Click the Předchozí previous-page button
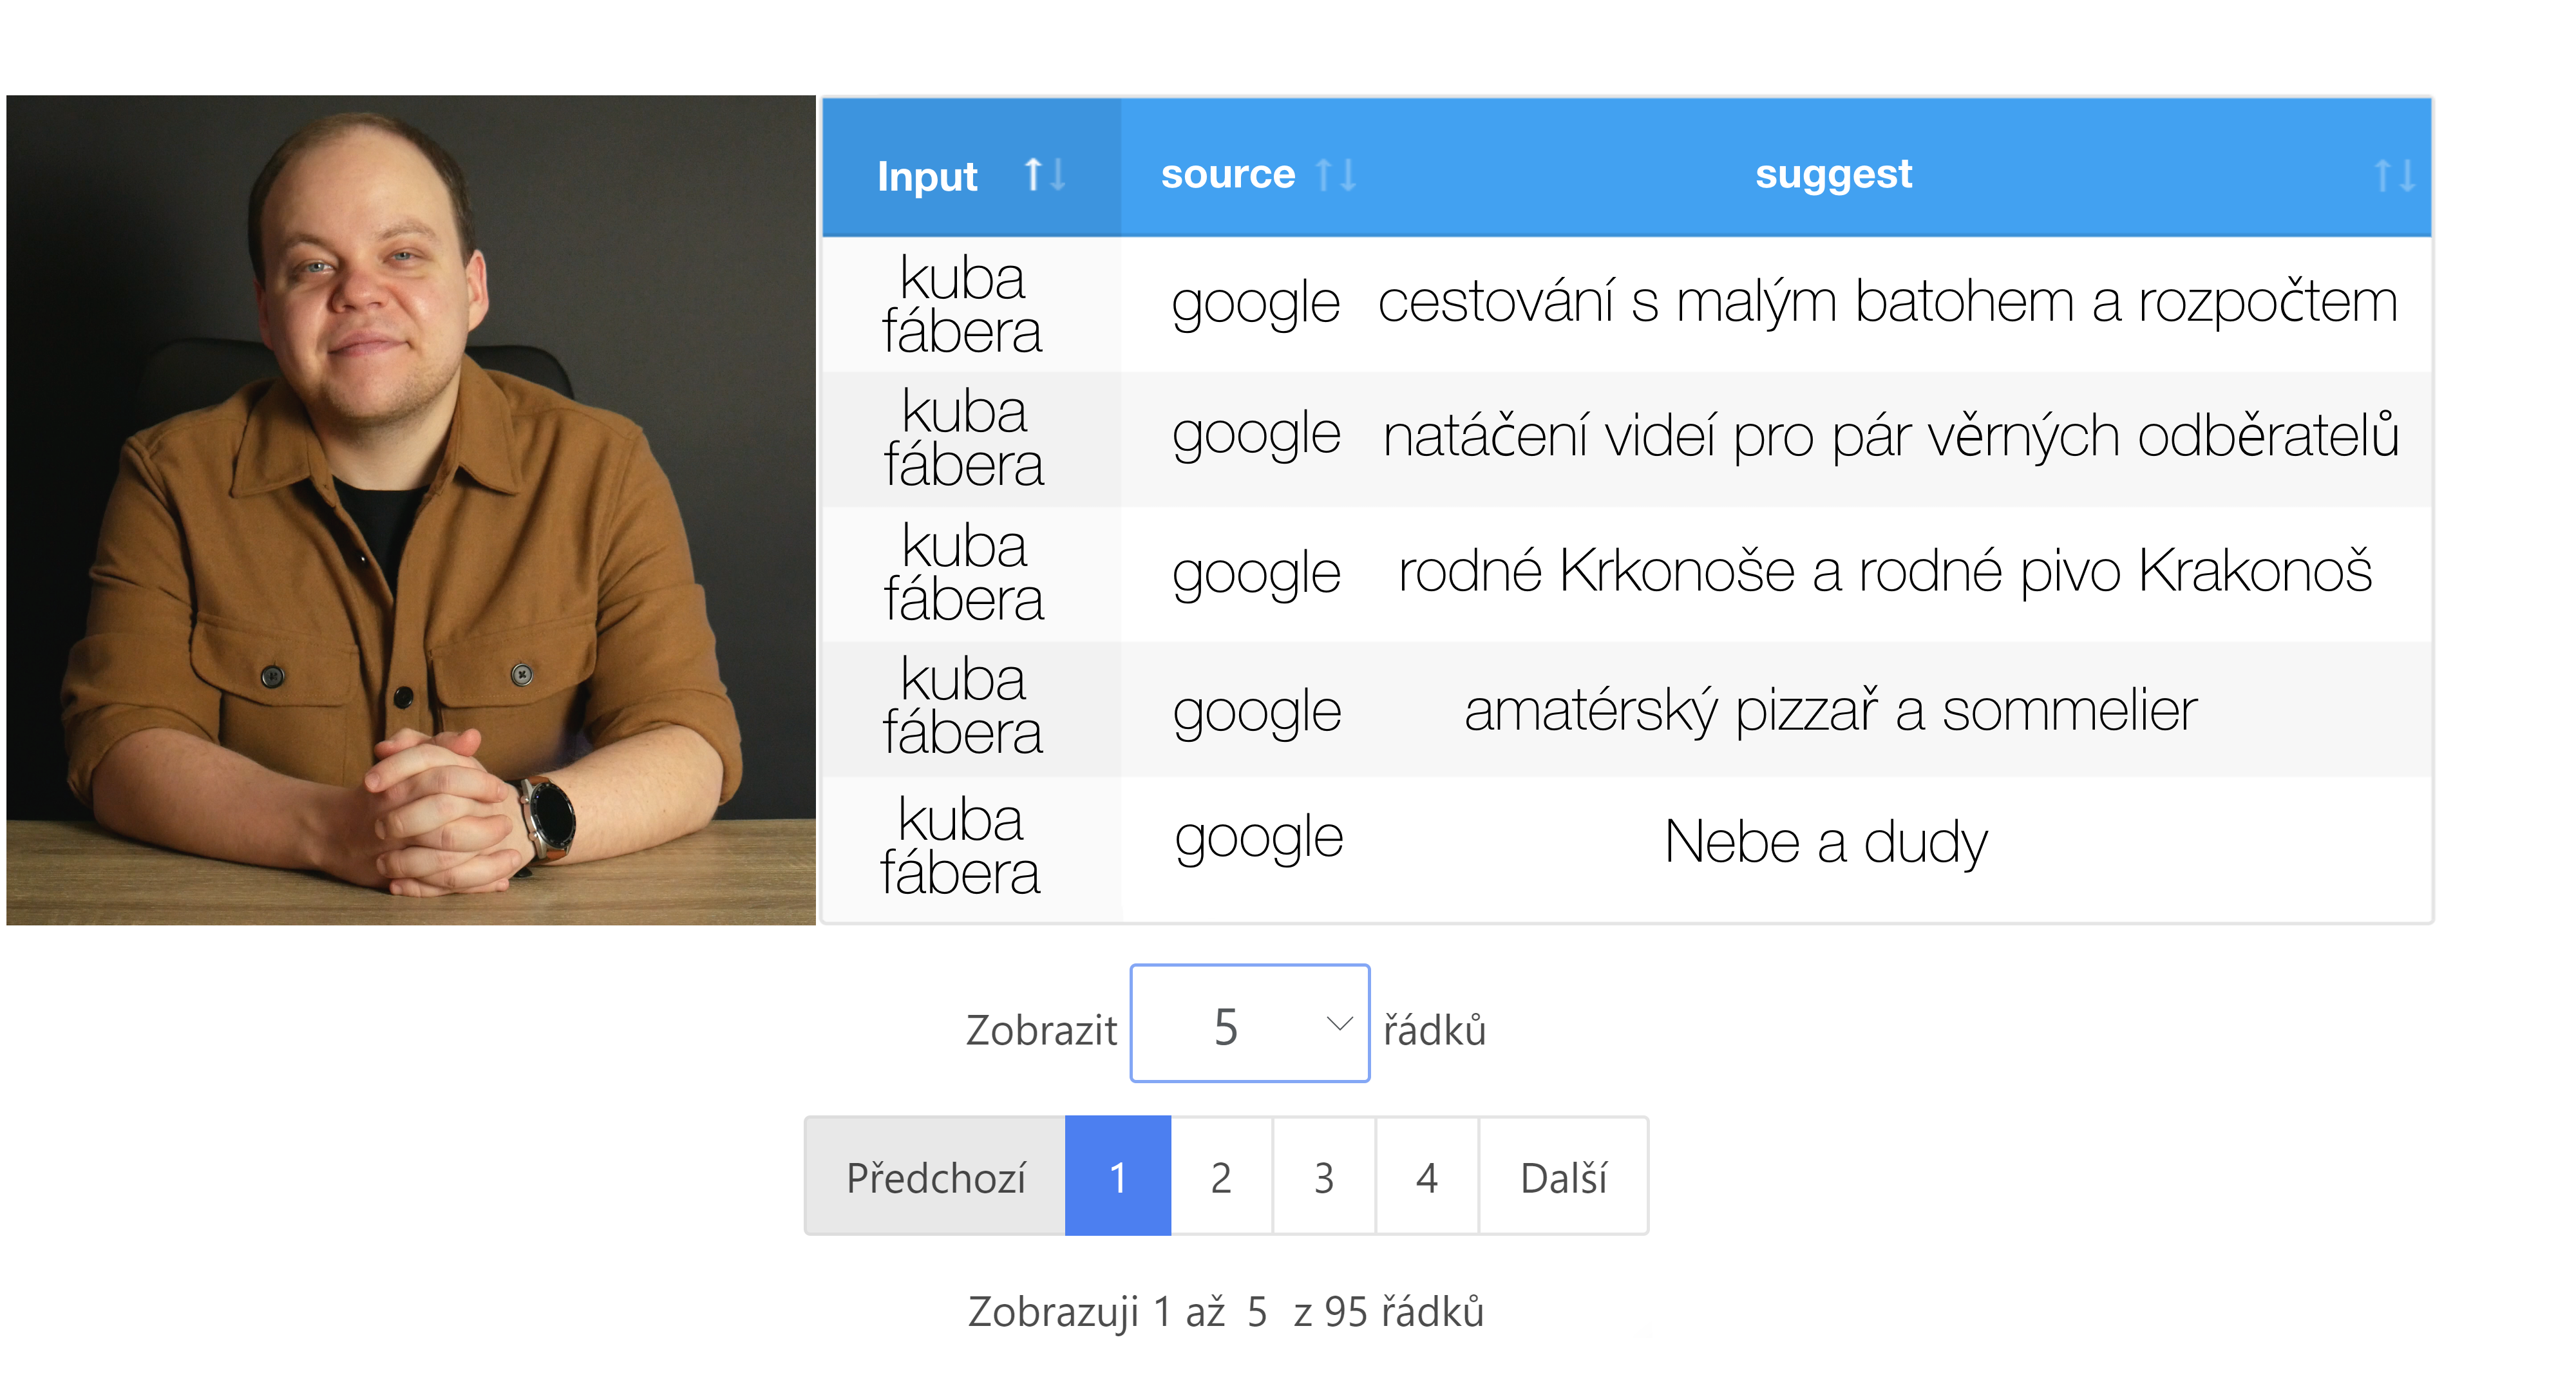The width and height of the screenshot is (2576, 1391). [935, 1176]
